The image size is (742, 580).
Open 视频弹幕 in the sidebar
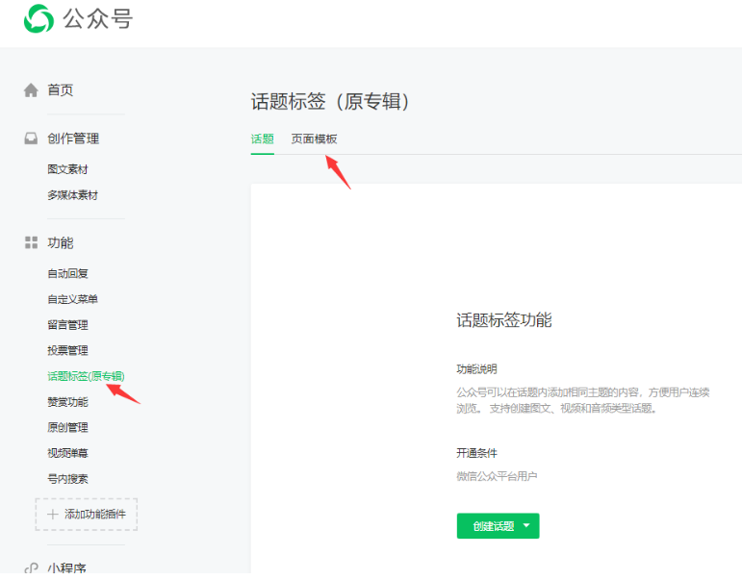[67, 453]
